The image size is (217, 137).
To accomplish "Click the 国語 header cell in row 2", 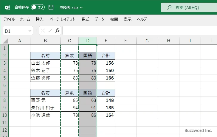I will pyautogui.click(x=88, y=56).
